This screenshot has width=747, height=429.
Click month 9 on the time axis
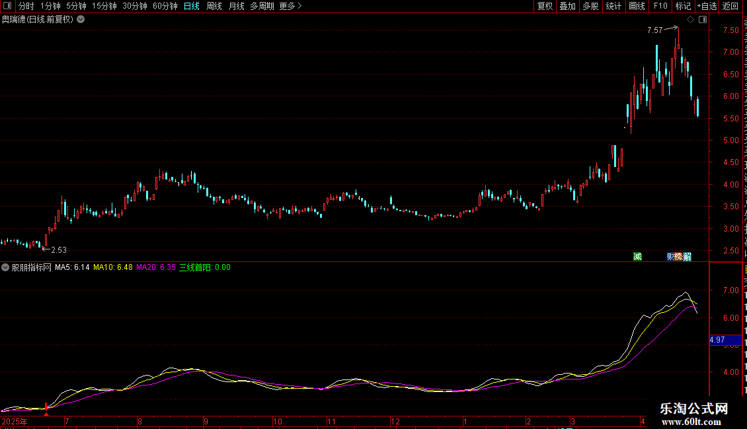click(x=206, y=422)
